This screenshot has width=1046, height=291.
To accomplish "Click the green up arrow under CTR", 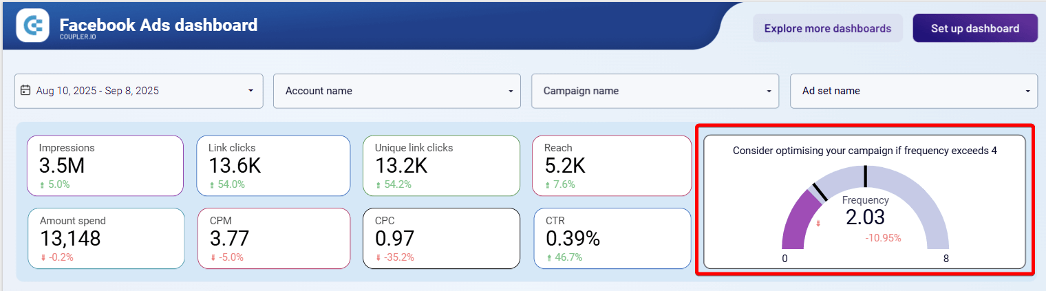I will pos(550,257).
